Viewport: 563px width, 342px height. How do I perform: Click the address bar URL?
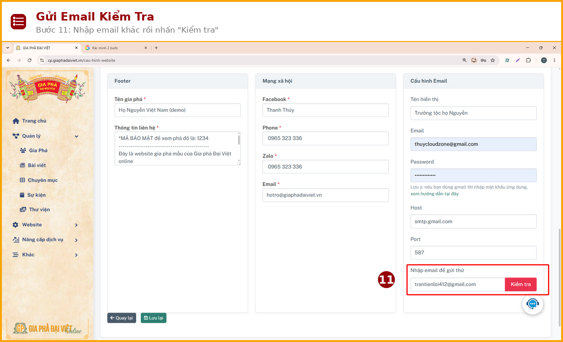tap(82, 60)
